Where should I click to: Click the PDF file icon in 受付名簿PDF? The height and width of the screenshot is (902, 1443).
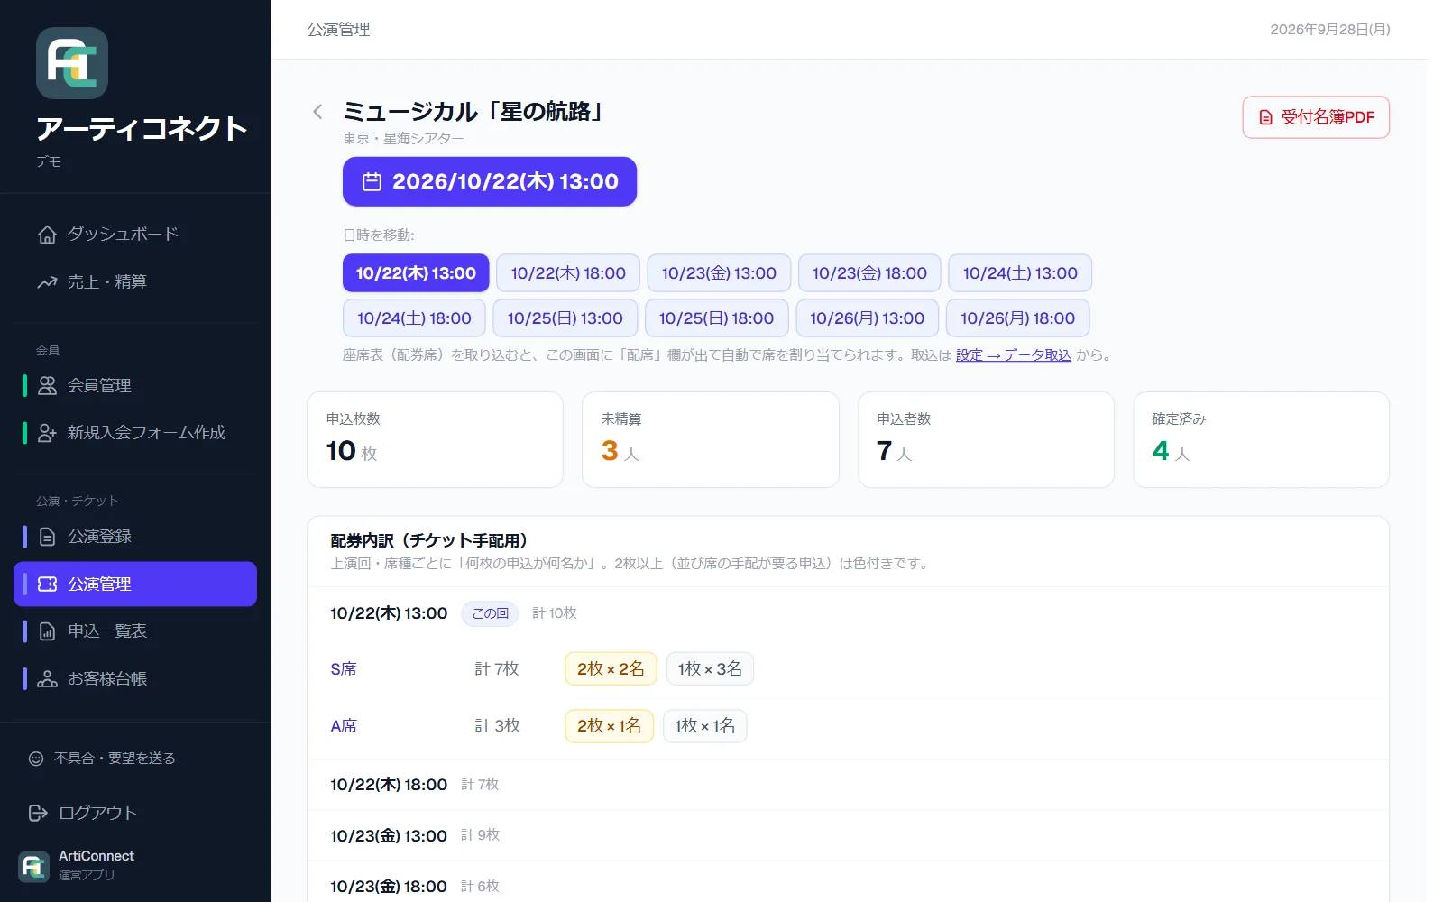tap(1266, 117)
